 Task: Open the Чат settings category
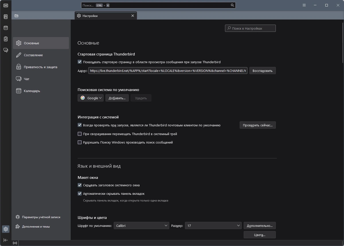pos(41,79)
